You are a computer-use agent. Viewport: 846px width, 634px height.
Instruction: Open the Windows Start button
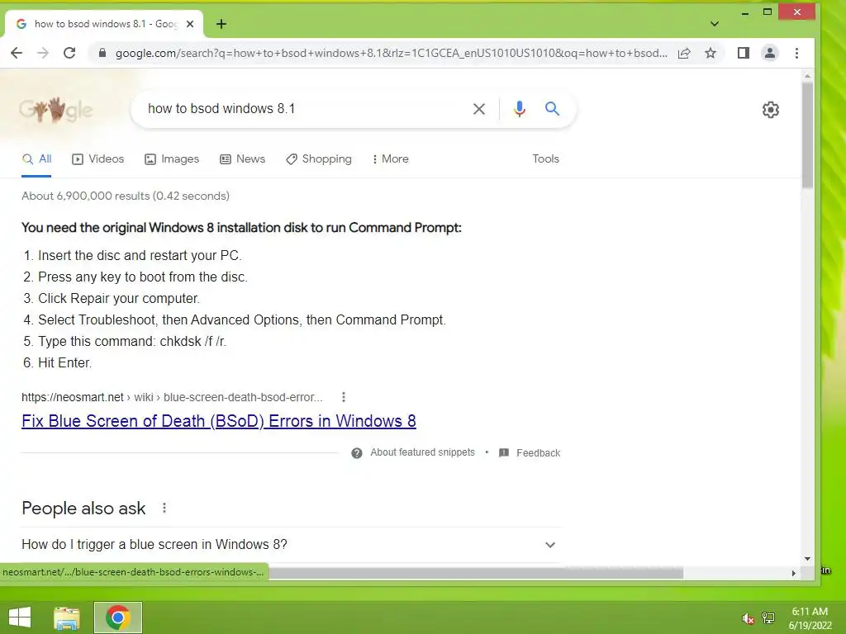click(x=20, y=617)
